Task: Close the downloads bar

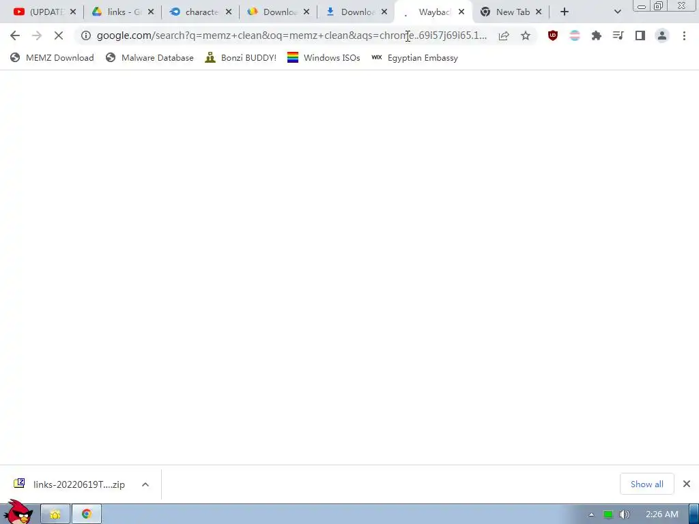Action: pyautogui.click(x=687, y=484)
